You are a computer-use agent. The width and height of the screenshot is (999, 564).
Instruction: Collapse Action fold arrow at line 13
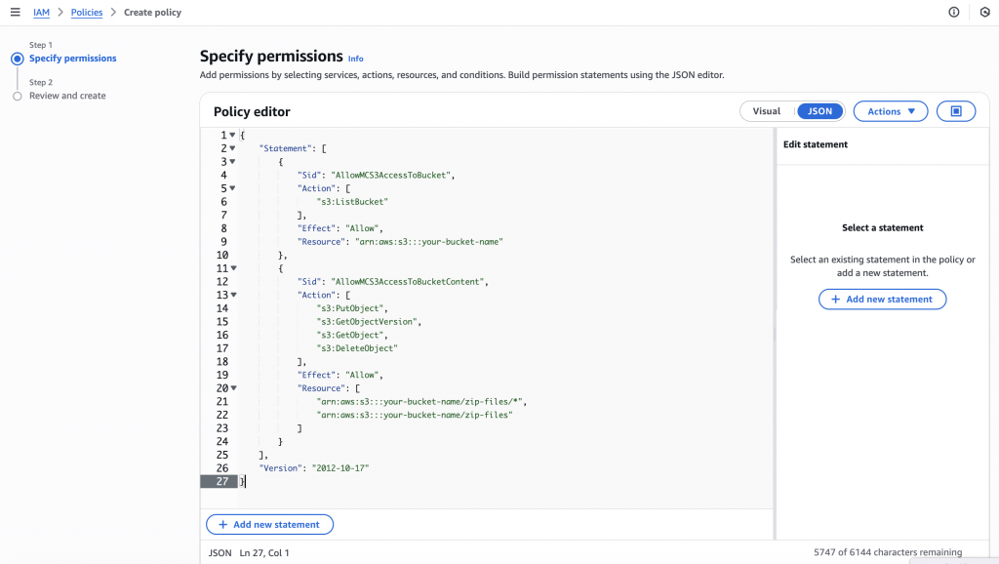click(x=234, y=295)
